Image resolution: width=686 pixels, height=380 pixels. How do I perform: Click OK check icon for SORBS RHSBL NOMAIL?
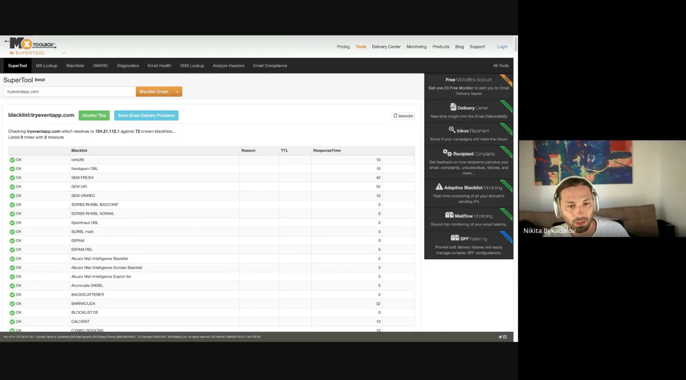click(x=12, y=214)
